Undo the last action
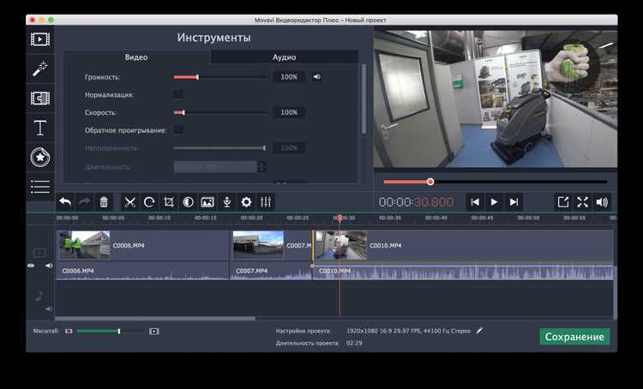The height and width of the screenshot is (389, 643). [x=65, y=201]
